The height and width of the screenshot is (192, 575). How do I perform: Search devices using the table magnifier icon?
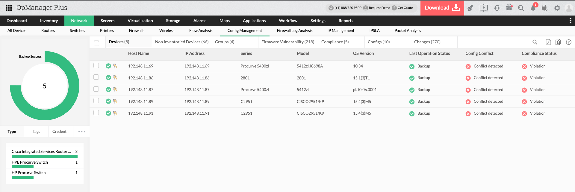pos(535,42)
